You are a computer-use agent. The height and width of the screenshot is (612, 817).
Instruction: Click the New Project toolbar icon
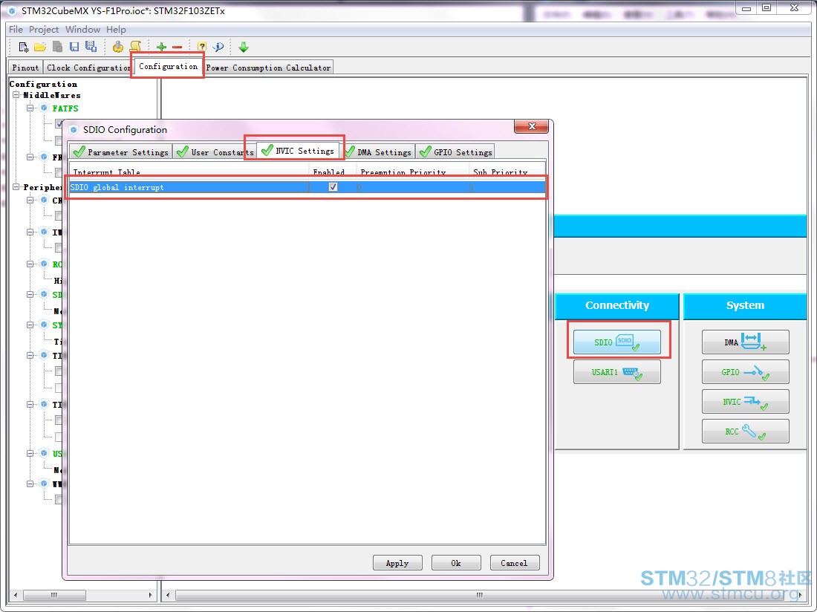24,47
